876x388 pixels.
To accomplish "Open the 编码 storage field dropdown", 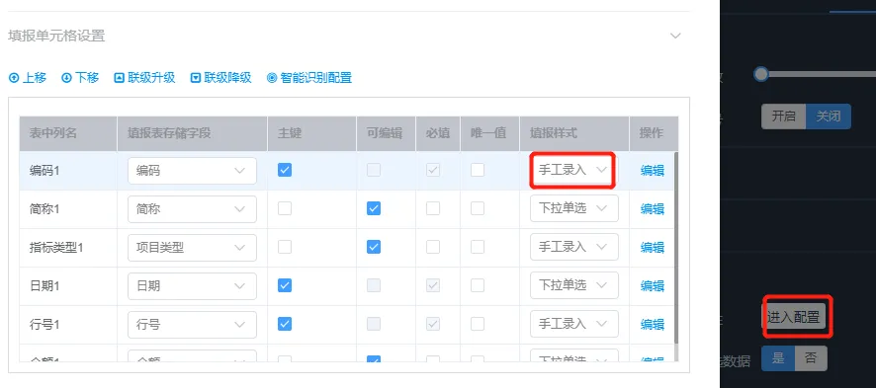I will click(192, 171).
